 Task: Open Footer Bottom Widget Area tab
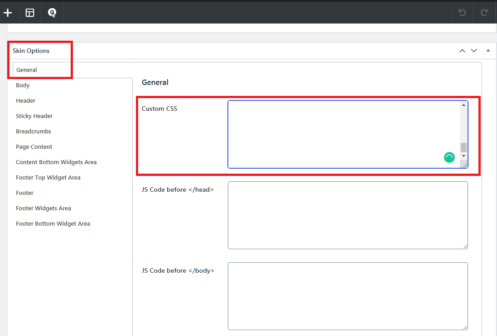(x=53, y=224)
